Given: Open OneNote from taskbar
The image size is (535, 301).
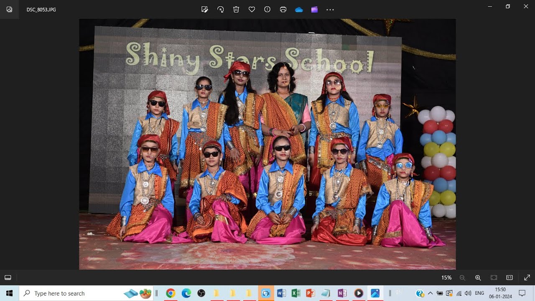Looking at the screenshot, I should [342, 293].
